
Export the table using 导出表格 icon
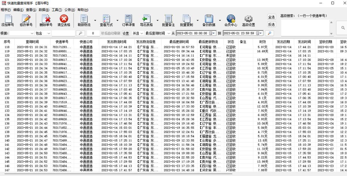pos(146,19)
